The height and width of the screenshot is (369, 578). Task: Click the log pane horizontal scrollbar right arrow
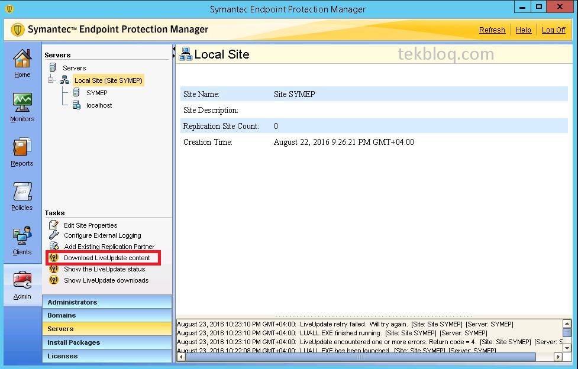558,357
